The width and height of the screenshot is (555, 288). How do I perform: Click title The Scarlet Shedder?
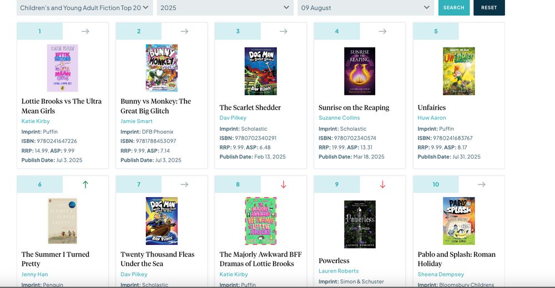click(x=250, y=107)
